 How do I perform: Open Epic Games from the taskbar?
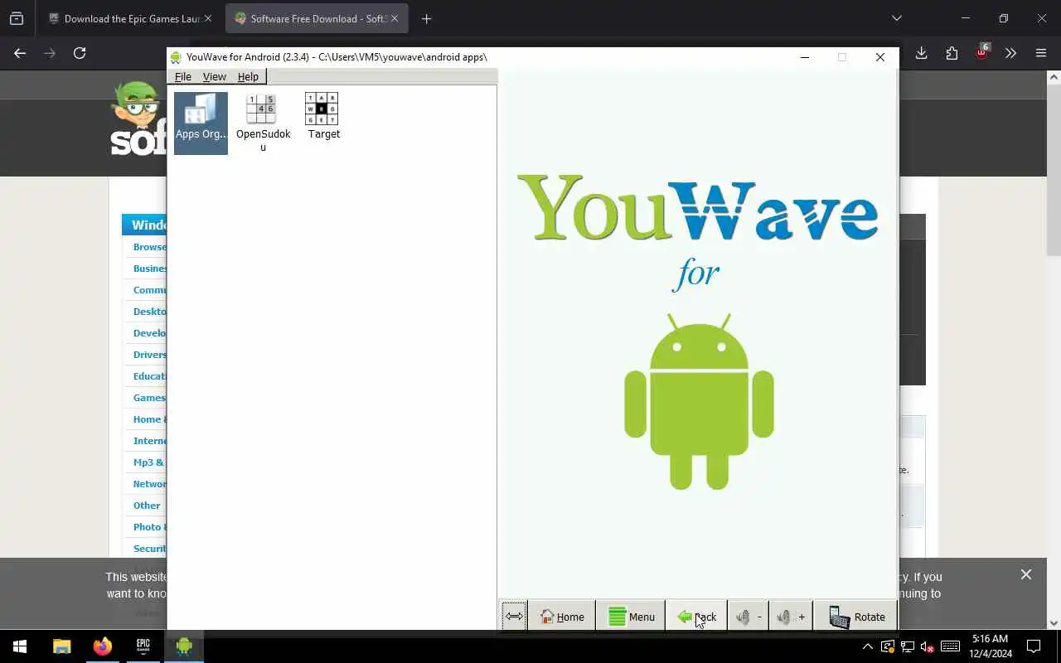[143, 646]
